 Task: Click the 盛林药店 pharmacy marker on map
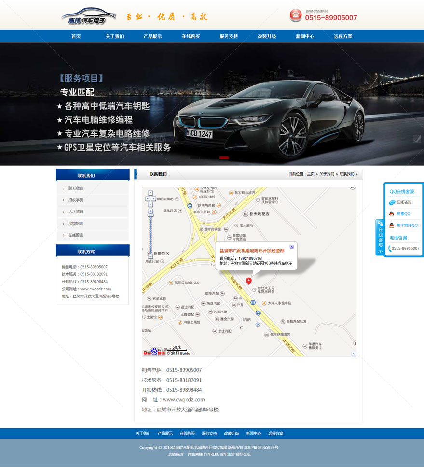click(x=180, y=211)
